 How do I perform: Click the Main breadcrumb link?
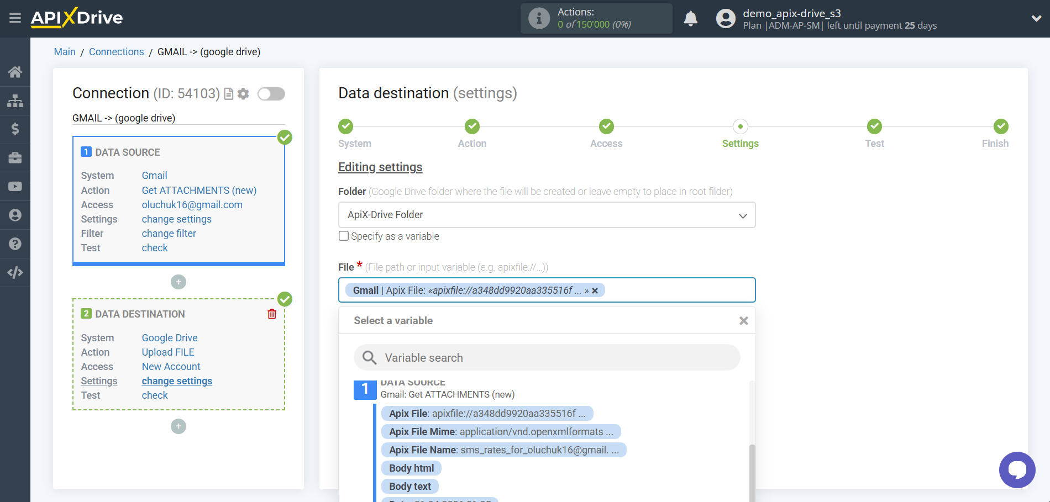pos(65,52)
